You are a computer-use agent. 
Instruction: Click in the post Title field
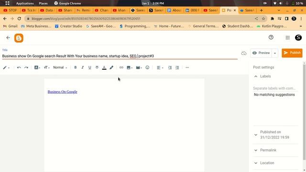coord(120,56)
